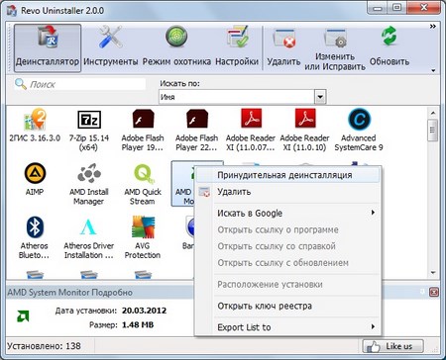Choose Удалить in the context menu
The width and height of the screenshot is (446, 360).
(x=287, y=192)
